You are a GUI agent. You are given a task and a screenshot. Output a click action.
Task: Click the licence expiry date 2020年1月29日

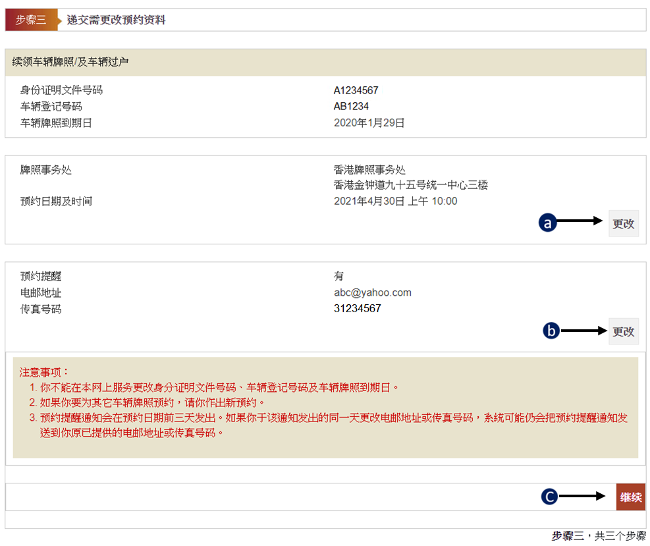(369, 123)
